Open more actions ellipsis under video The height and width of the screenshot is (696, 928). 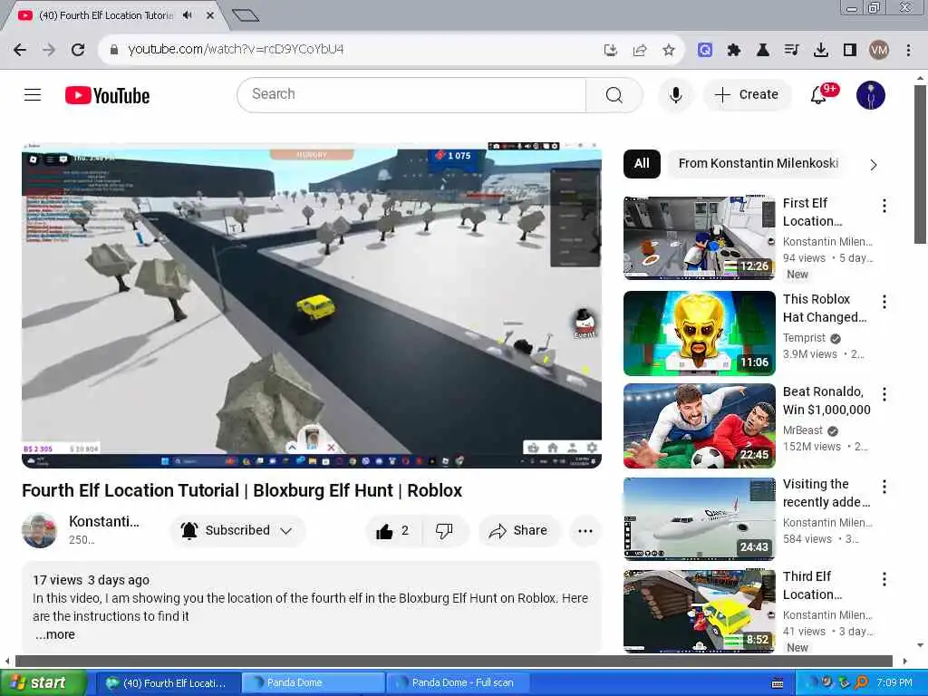tap(585, 531)
